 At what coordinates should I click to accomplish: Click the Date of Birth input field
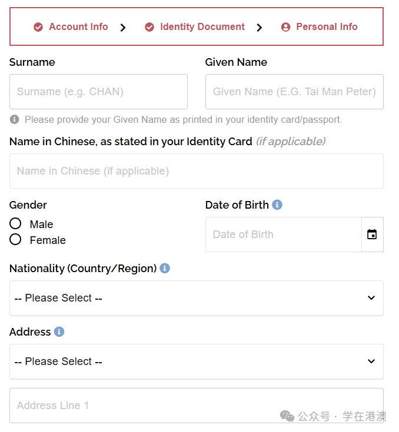283,235
